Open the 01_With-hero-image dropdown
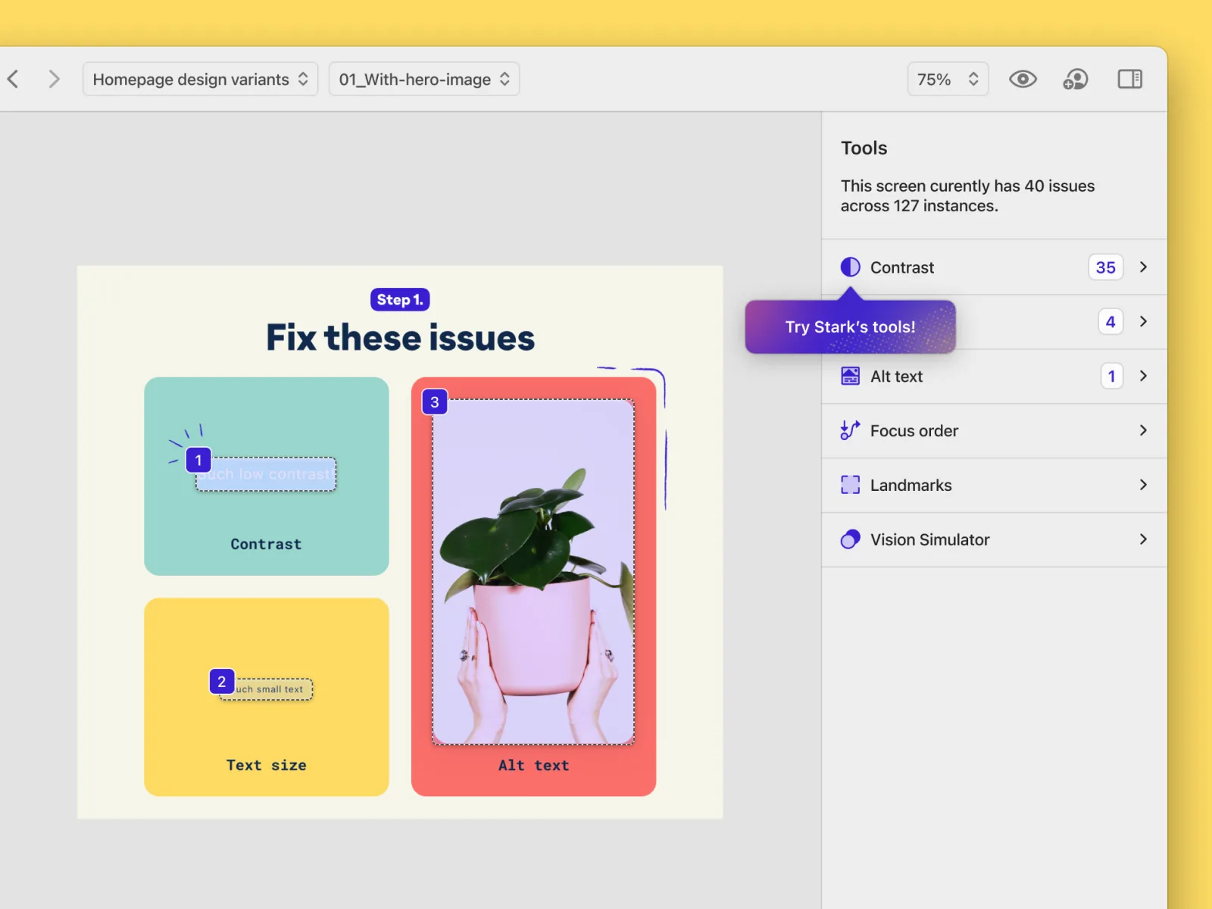 [x=424, y=79]
